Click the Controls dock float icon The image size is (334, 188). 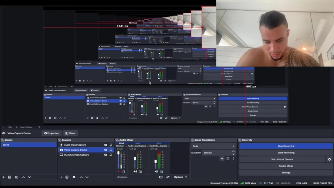pos(240,140)
